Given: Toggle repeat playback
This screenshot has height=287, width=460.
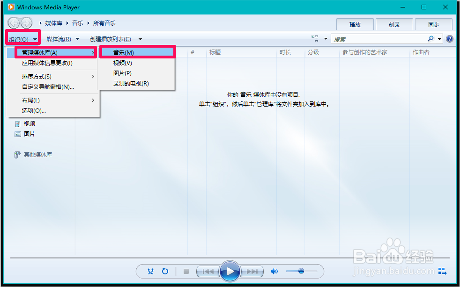Looking at the screenshot, I should tap(165, 272).
